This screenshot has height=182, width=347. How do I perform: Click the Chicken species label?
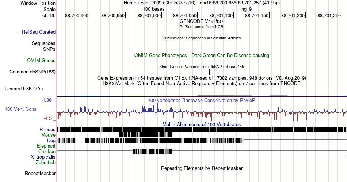click(x=47, y=151)
